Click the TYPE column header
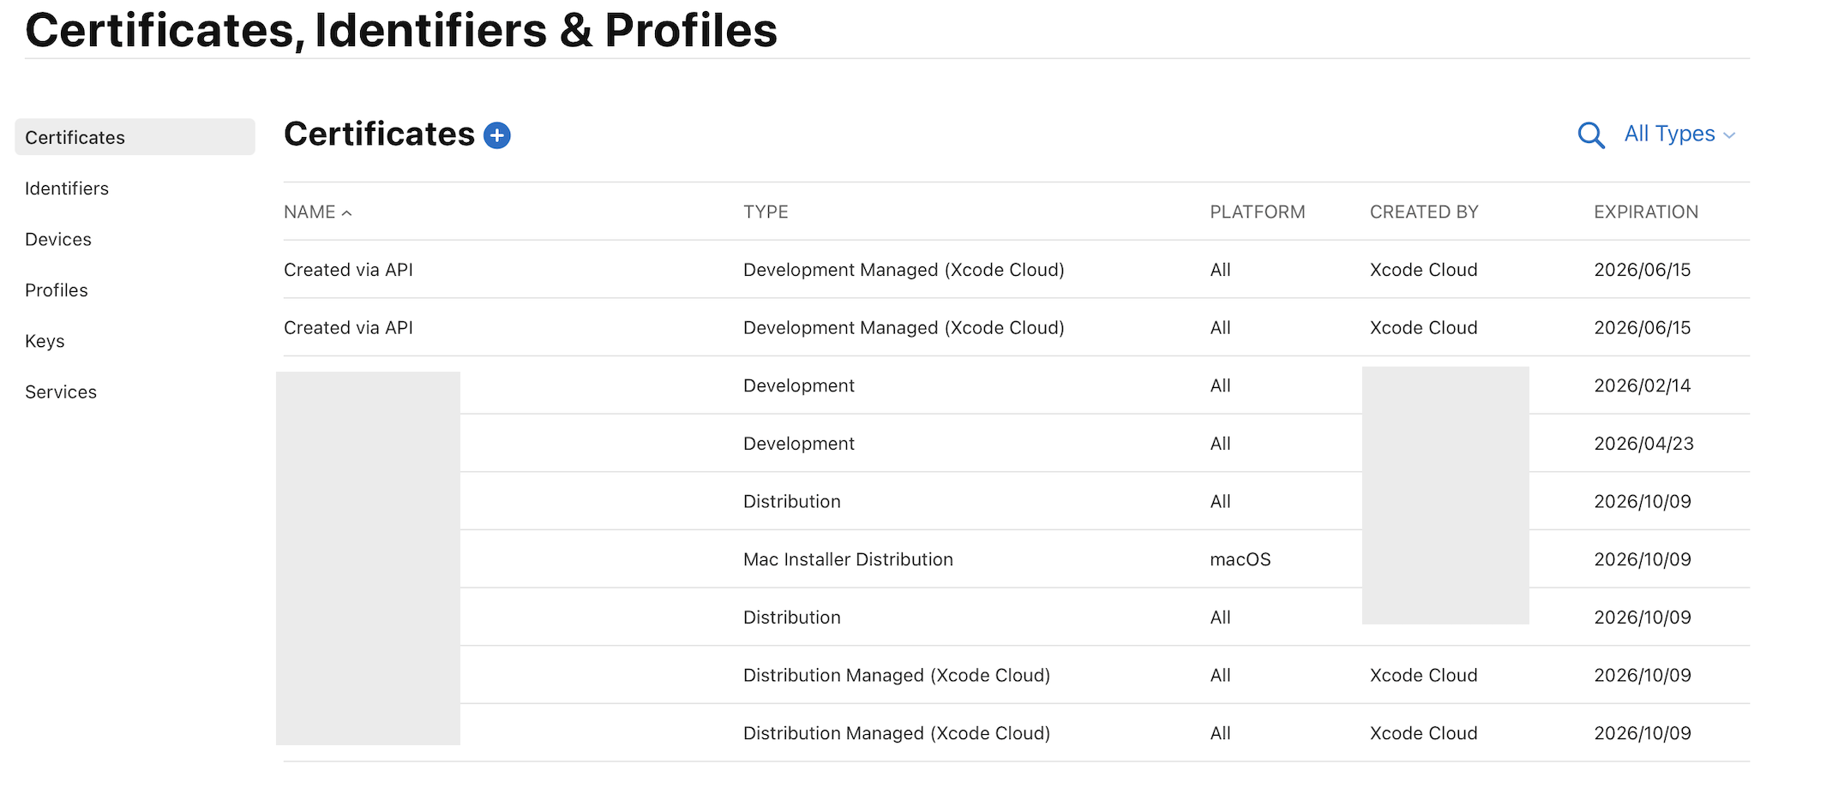 pyautogui.click(x=766, y=212)
